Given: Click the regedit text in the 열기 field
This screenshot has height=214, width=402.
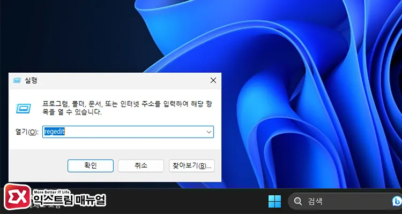Looking at the screenshot, I should coord(54,132).
